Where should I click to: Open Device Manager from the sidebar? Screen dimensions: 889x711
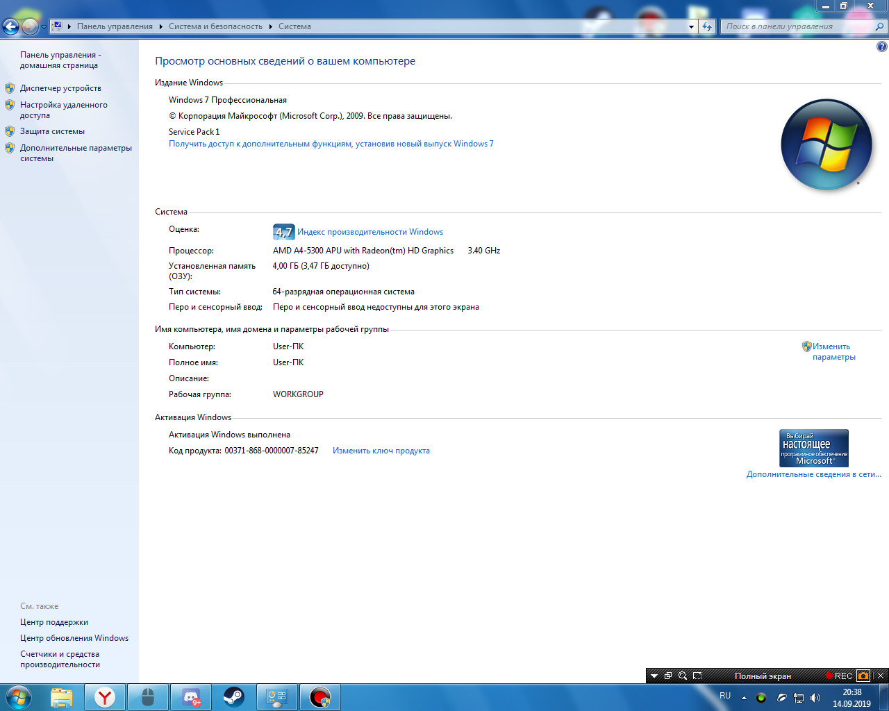click(x=60, y=88)
